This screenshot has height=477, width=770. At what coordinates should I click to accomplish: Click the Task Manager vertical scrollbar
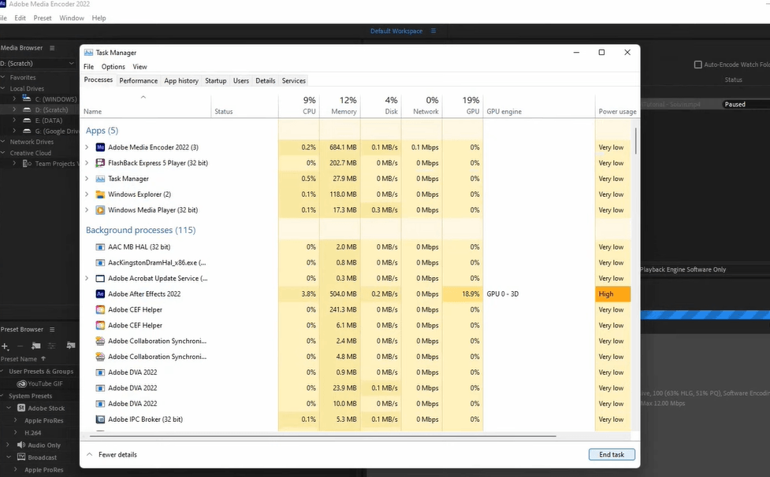636,141
